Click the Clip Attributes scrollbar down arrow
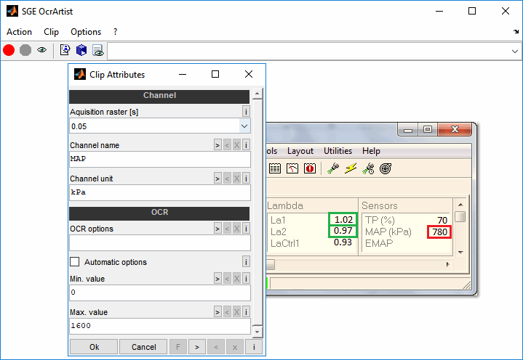 click(x=257, y=332)
